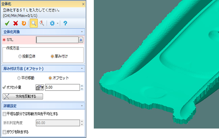
Task: Click the red X cancel icon
Action: point(15,23)
